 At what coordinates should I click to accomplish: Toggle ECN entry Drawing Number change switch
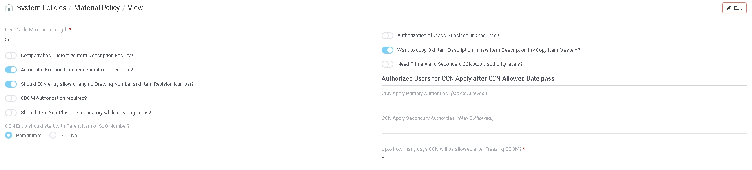pyautogui.click(x=11, y=84)
